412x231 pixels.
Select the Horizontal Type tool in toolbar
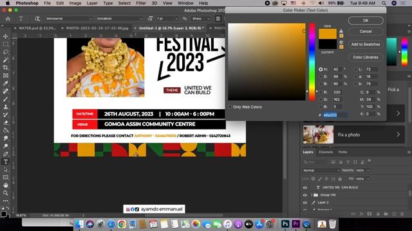point(5,162)
